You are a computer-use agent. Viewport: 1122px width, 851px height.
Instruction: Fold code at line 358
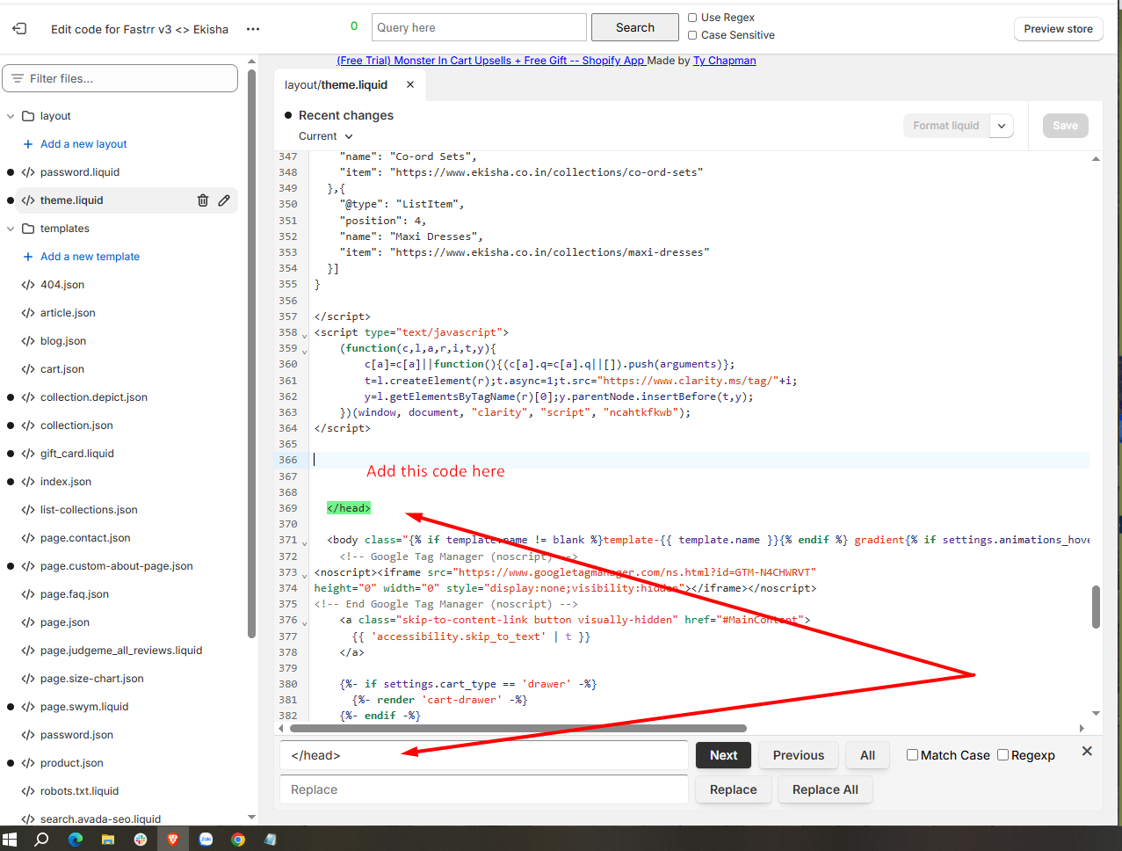pyautogui.click(x=305, y=335)
